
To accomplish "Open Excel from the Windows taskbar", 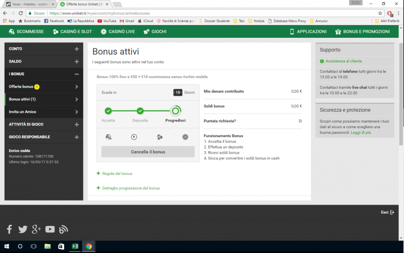I will (75, 246).
